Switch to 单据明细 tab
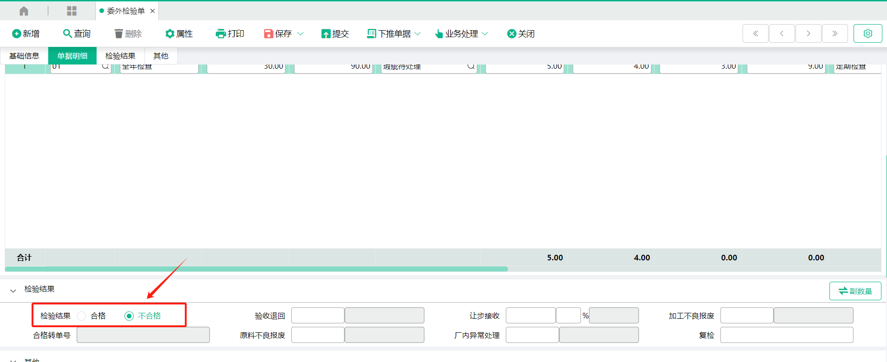The image size is (887, 362). coord(72,56)
